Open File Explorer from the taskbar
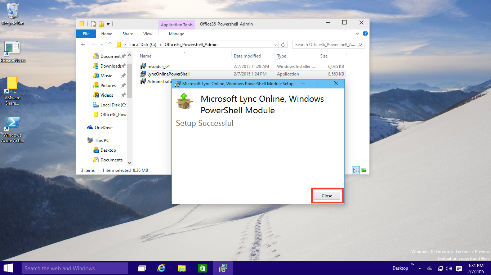 (x=182, y=268)
